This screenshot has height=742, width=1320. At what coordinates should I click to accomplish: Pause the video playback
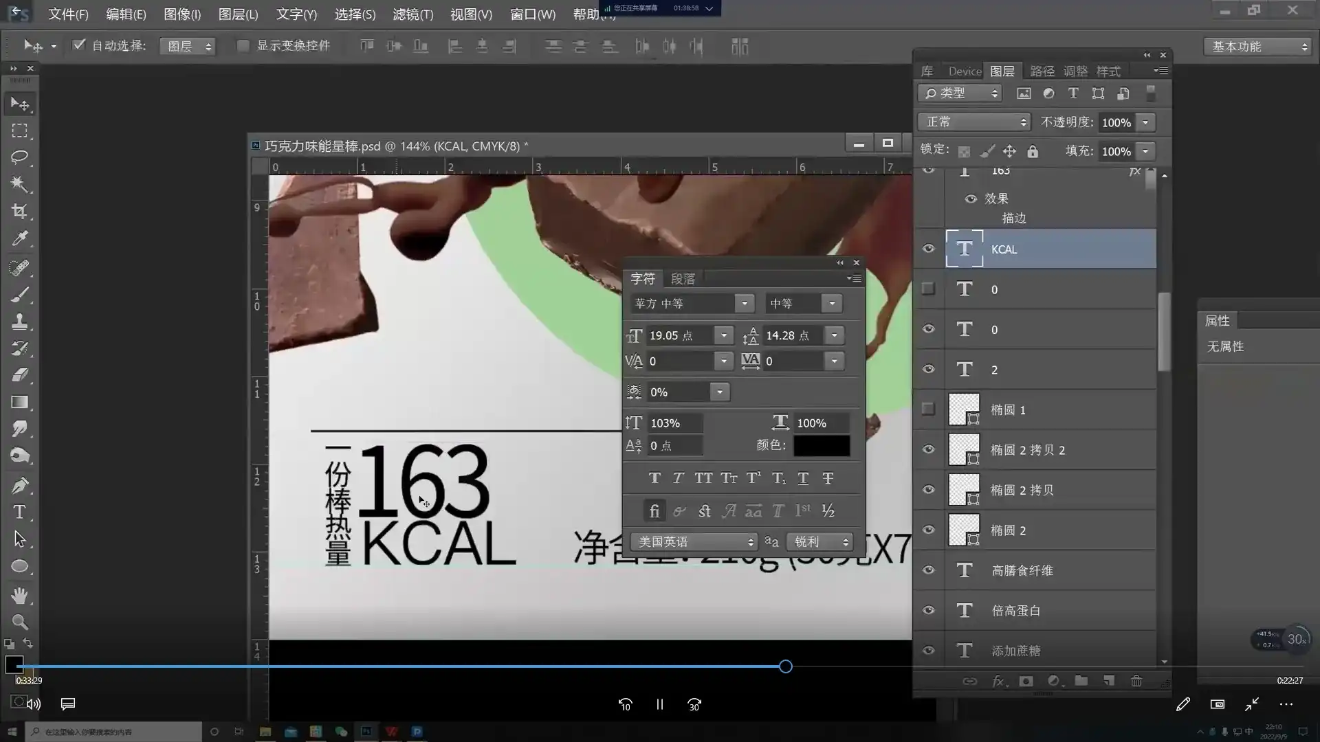pos(659,704)
